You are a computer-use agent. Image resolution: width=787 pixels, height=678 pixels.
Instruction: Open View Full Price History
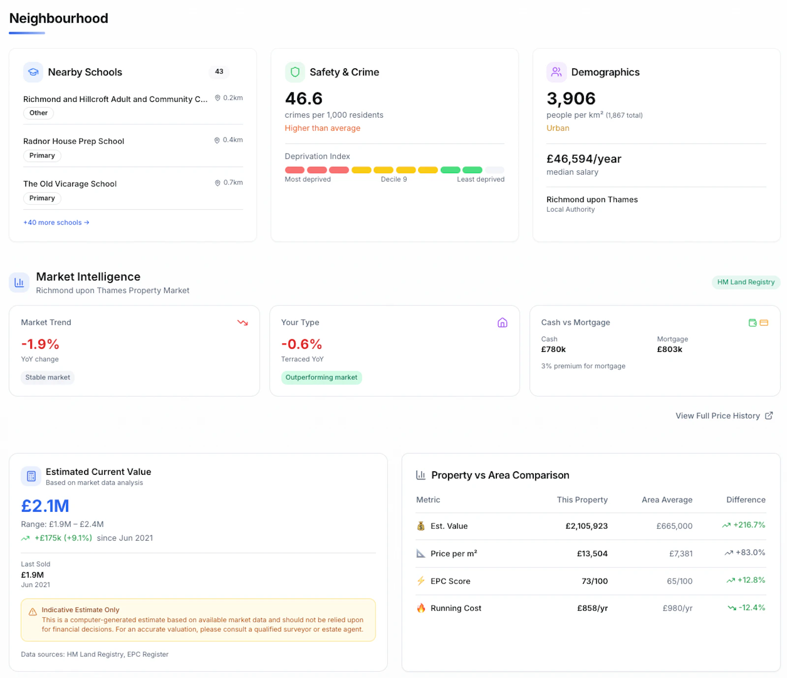tap(724, 416)
